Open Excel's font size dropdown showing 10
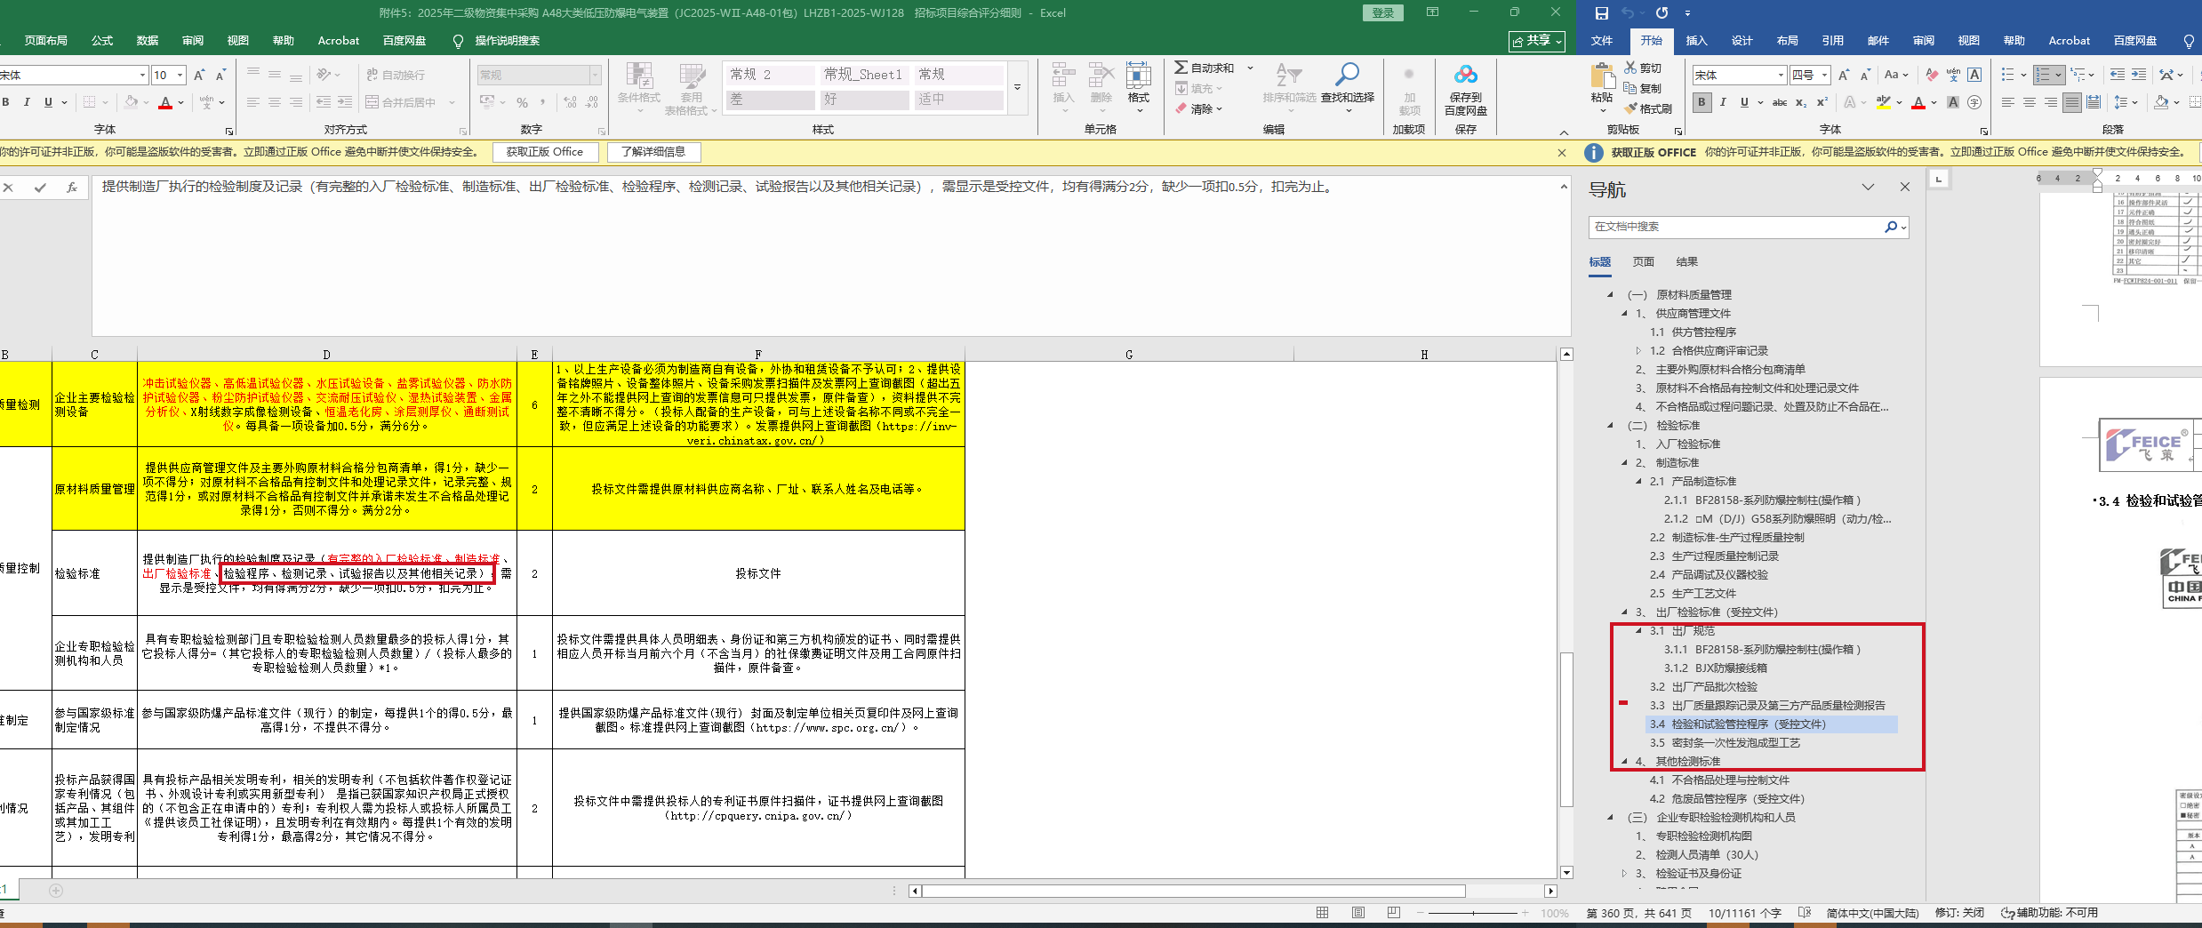The width and height of the screenshot is (2202, 928). (x=180, y=75)
